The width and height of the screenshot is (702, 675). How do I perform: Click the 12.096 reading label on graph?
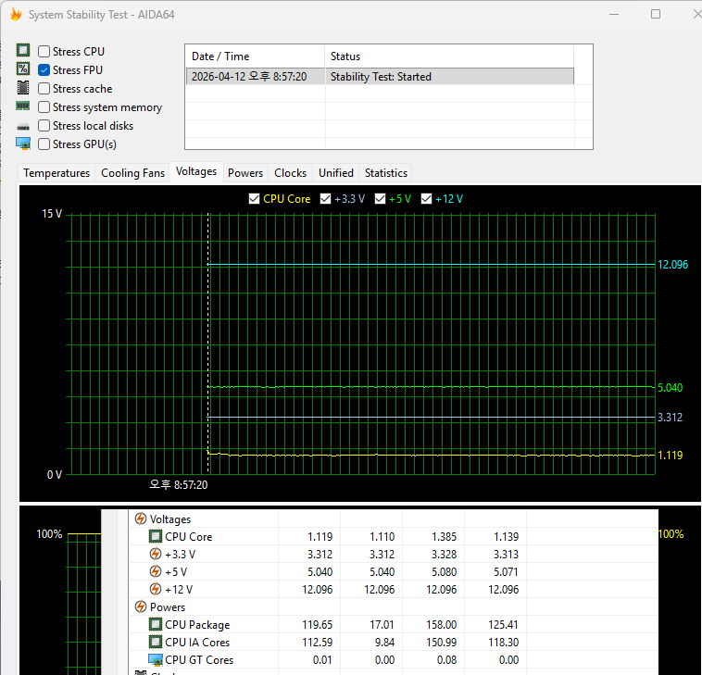tap(672, 265)
